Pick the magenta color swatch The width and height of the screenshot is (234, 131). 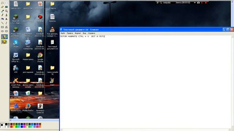pyautogui.click(x=24, y=127)
